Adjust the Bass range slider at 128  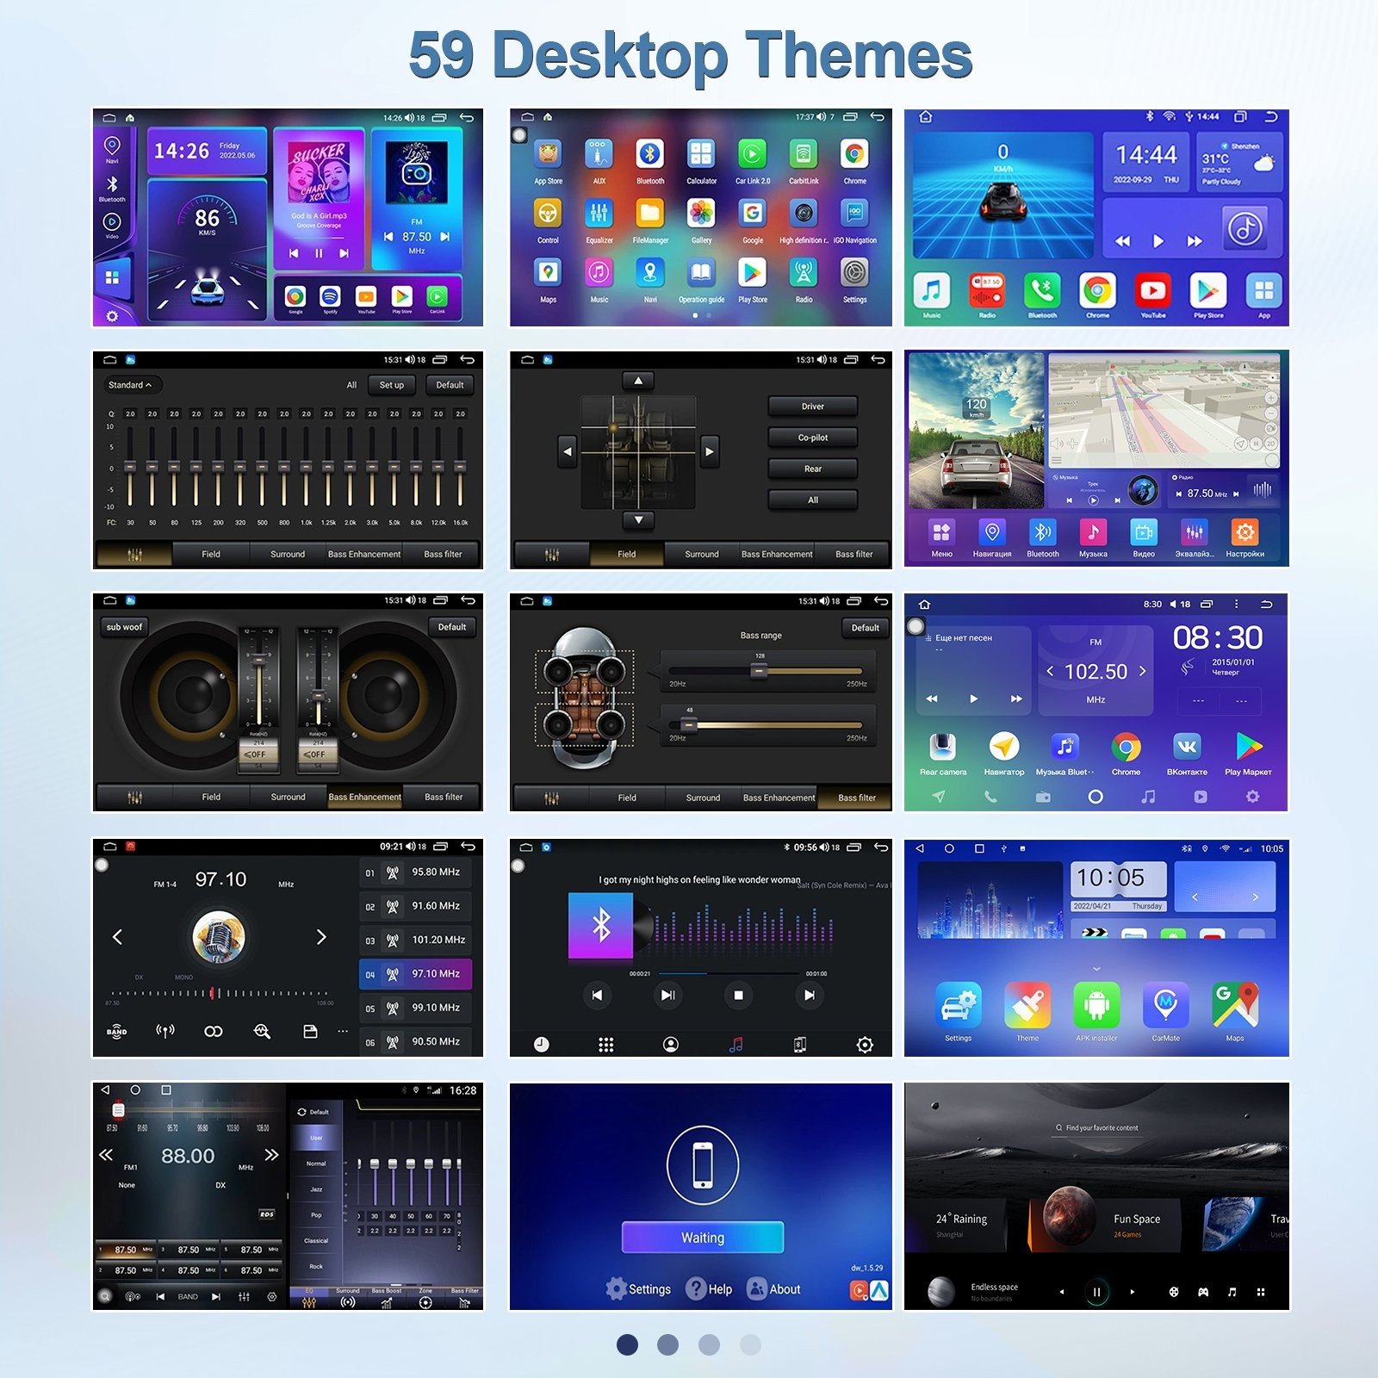tap(759, 671)
